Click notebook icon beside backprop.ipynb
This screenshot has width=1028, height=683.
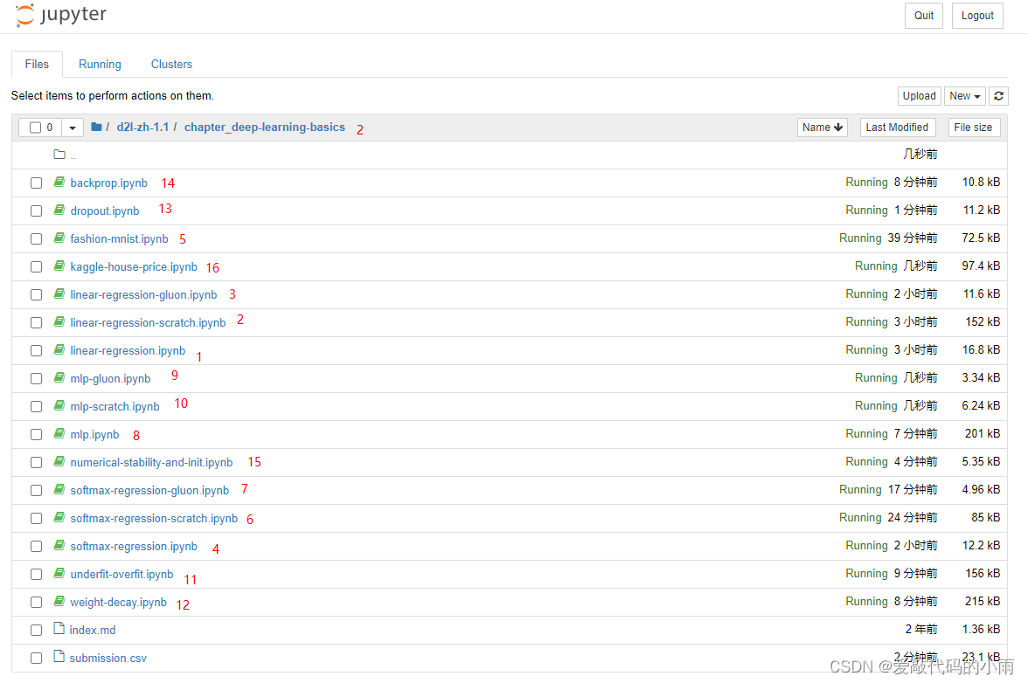(59, 182)
